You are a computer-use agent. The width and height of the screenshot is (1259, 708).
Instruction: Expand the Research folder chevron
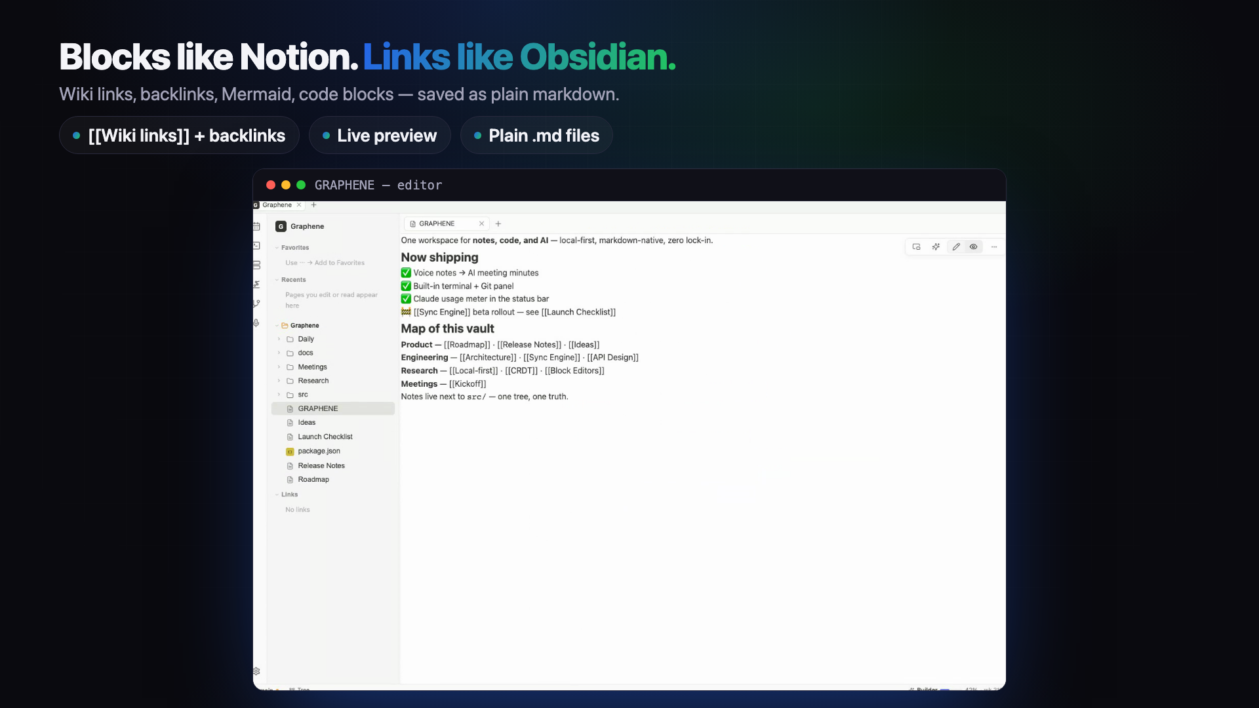coord(279,381)
